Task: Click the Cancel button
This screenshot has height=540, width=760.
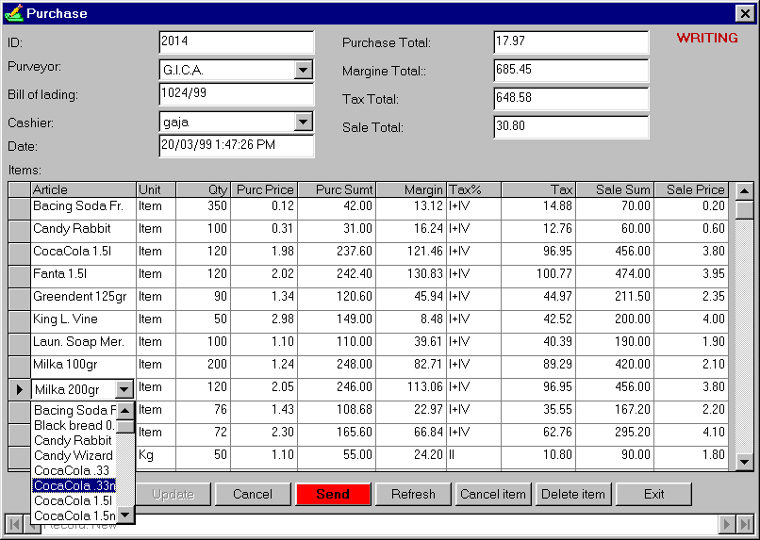Action: pyautogui.click(x=253, y=494)
